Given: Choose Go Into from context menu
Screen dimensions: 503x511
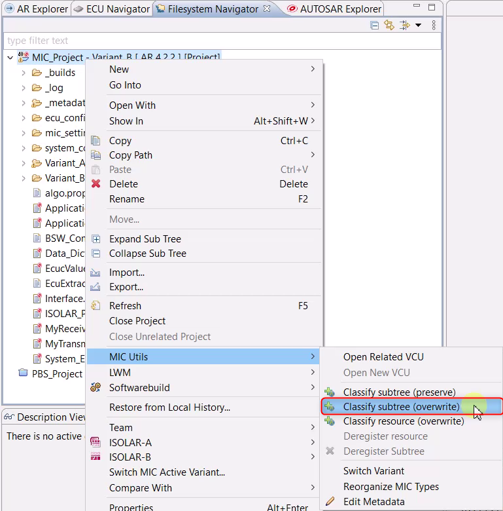Looking at the screenshot, I should point(205,85).
